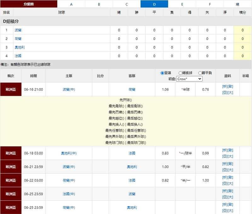Screen dimensions: 252x214
Task: Select the 勝平負 radio button
Action: pos(200,73)
